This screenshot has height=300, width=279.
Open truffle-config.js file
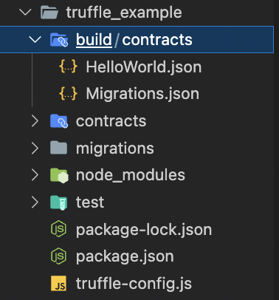(134, 284)
